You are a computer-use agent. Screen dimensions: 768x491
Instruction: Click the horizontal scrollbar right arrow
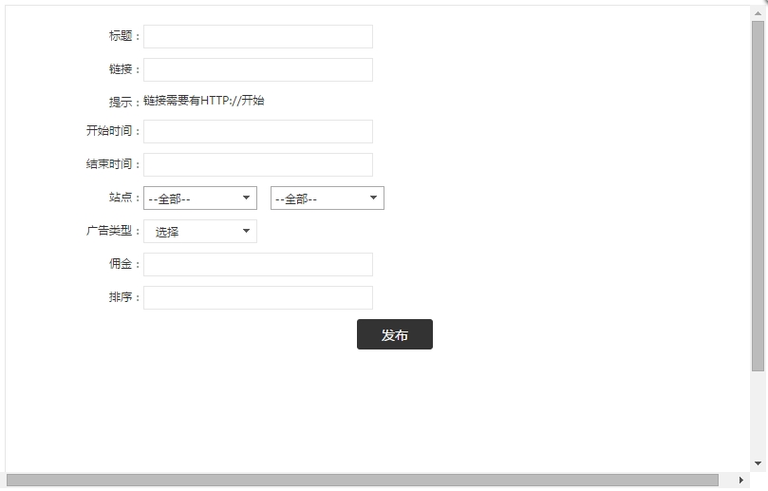pyautogui.click(x=742, y=481)
